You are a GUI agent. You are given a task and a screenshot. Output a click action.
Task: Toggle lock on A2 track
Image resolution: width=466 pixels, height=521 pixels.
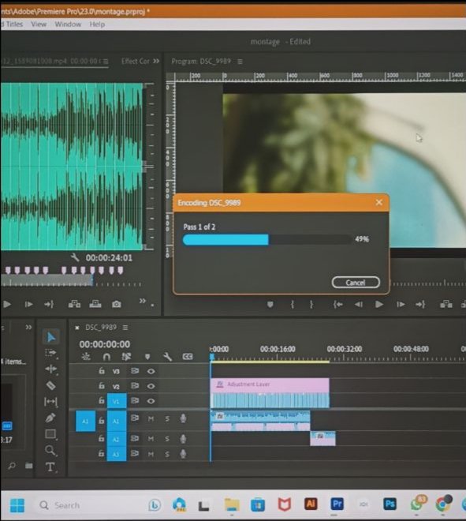tap(102, 439)
